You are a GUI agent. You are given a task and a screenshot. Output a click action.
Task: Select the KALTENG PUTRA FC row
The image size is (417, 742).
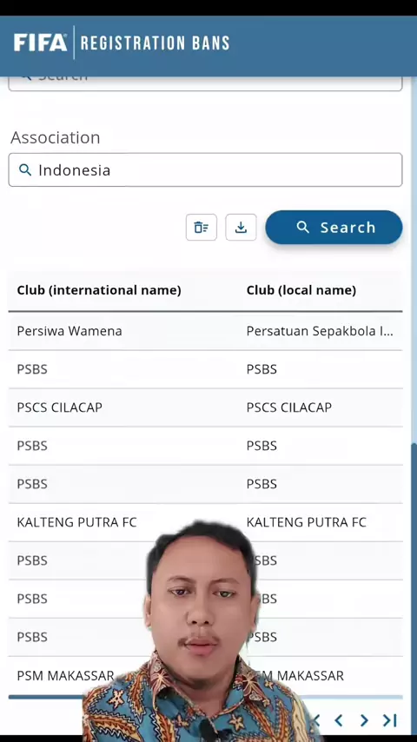[x=205, y=522]
